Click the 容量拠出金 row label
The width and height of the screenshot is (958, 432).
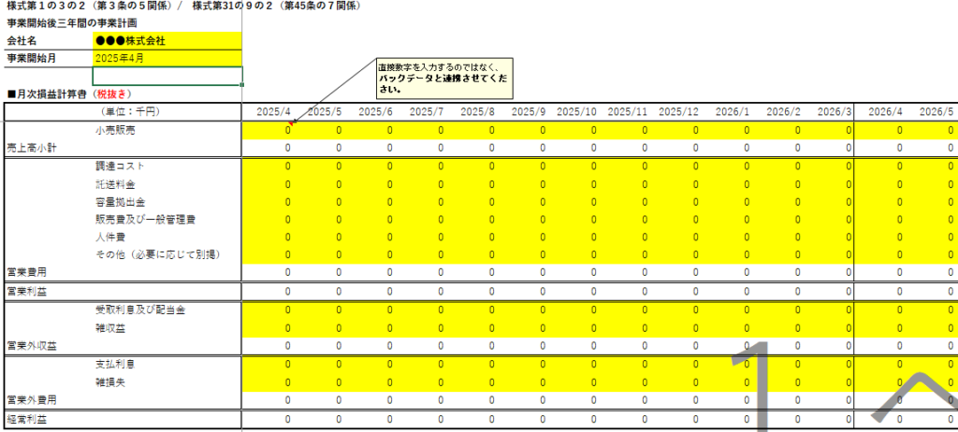(120, 202)
